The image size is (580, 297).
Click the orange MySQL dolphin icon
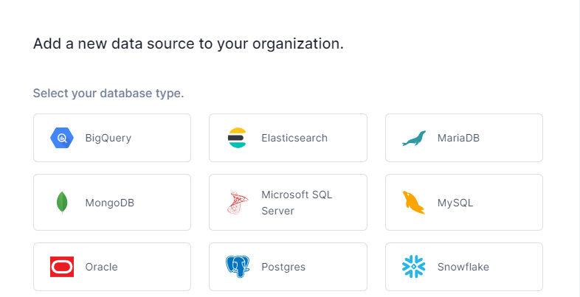[414, 203]
